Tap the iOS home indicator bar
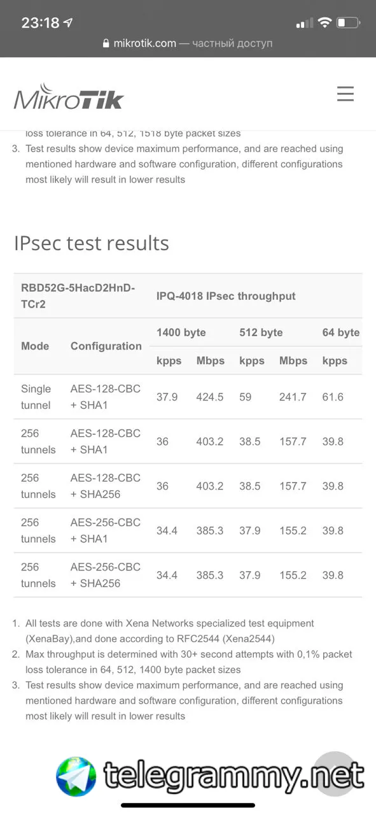The width and height of the screenshot is (376, 815). pos(188,805)
